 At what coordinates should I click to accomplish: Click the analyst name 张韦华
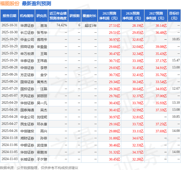tap(42, 33)
